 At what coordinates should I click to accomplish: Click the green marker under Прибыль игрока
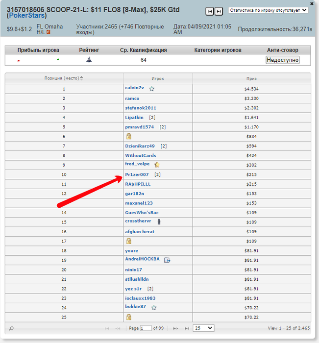pyautogui.click(x=58, y=59)
